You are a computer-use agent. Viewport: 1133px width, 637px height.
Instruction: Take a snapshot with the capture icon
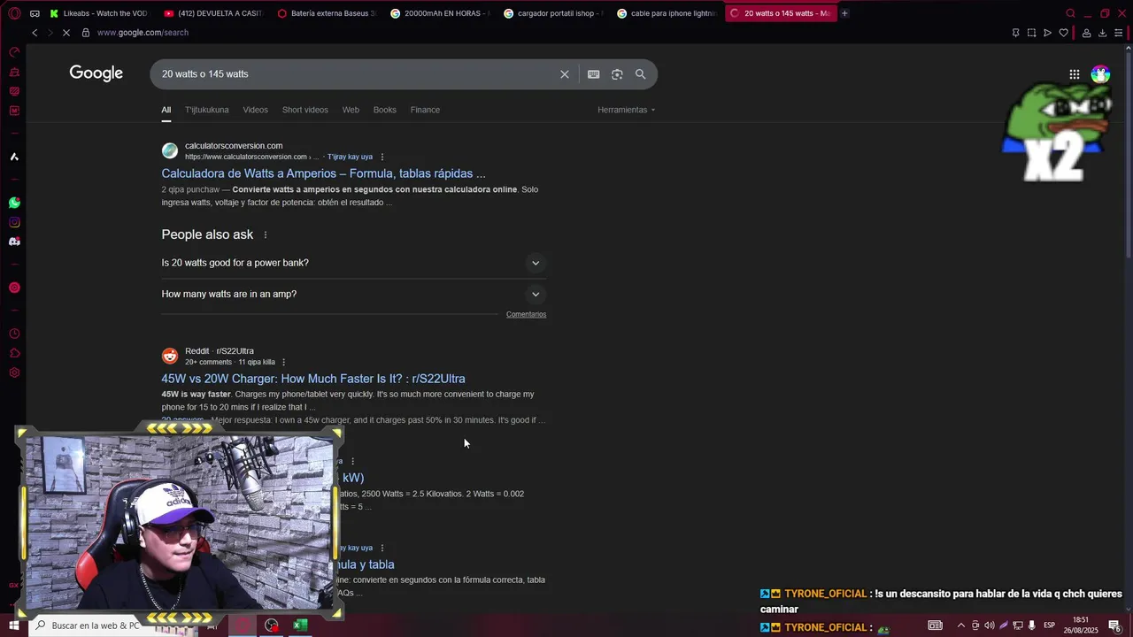coord(1031,33)
